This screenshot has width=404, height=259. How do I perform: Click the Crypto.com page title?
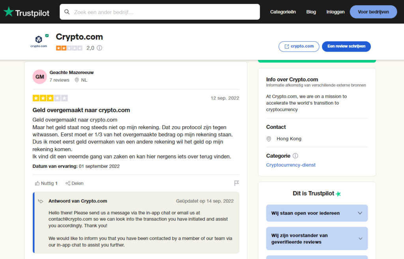(x=79, y=37)
